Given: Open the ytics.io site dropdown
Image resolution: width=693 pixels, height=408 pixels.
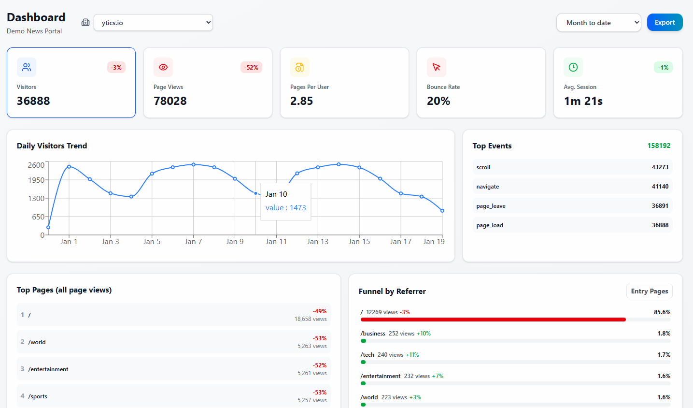Looking at the screenshot, I should [x=153, y=22].
